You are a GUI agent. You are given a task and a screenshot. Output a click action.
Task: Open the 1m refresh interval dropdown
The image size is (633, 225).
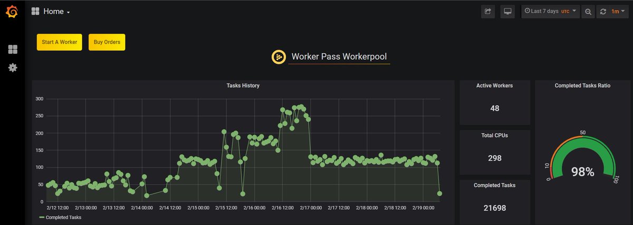tap(618, 11)
